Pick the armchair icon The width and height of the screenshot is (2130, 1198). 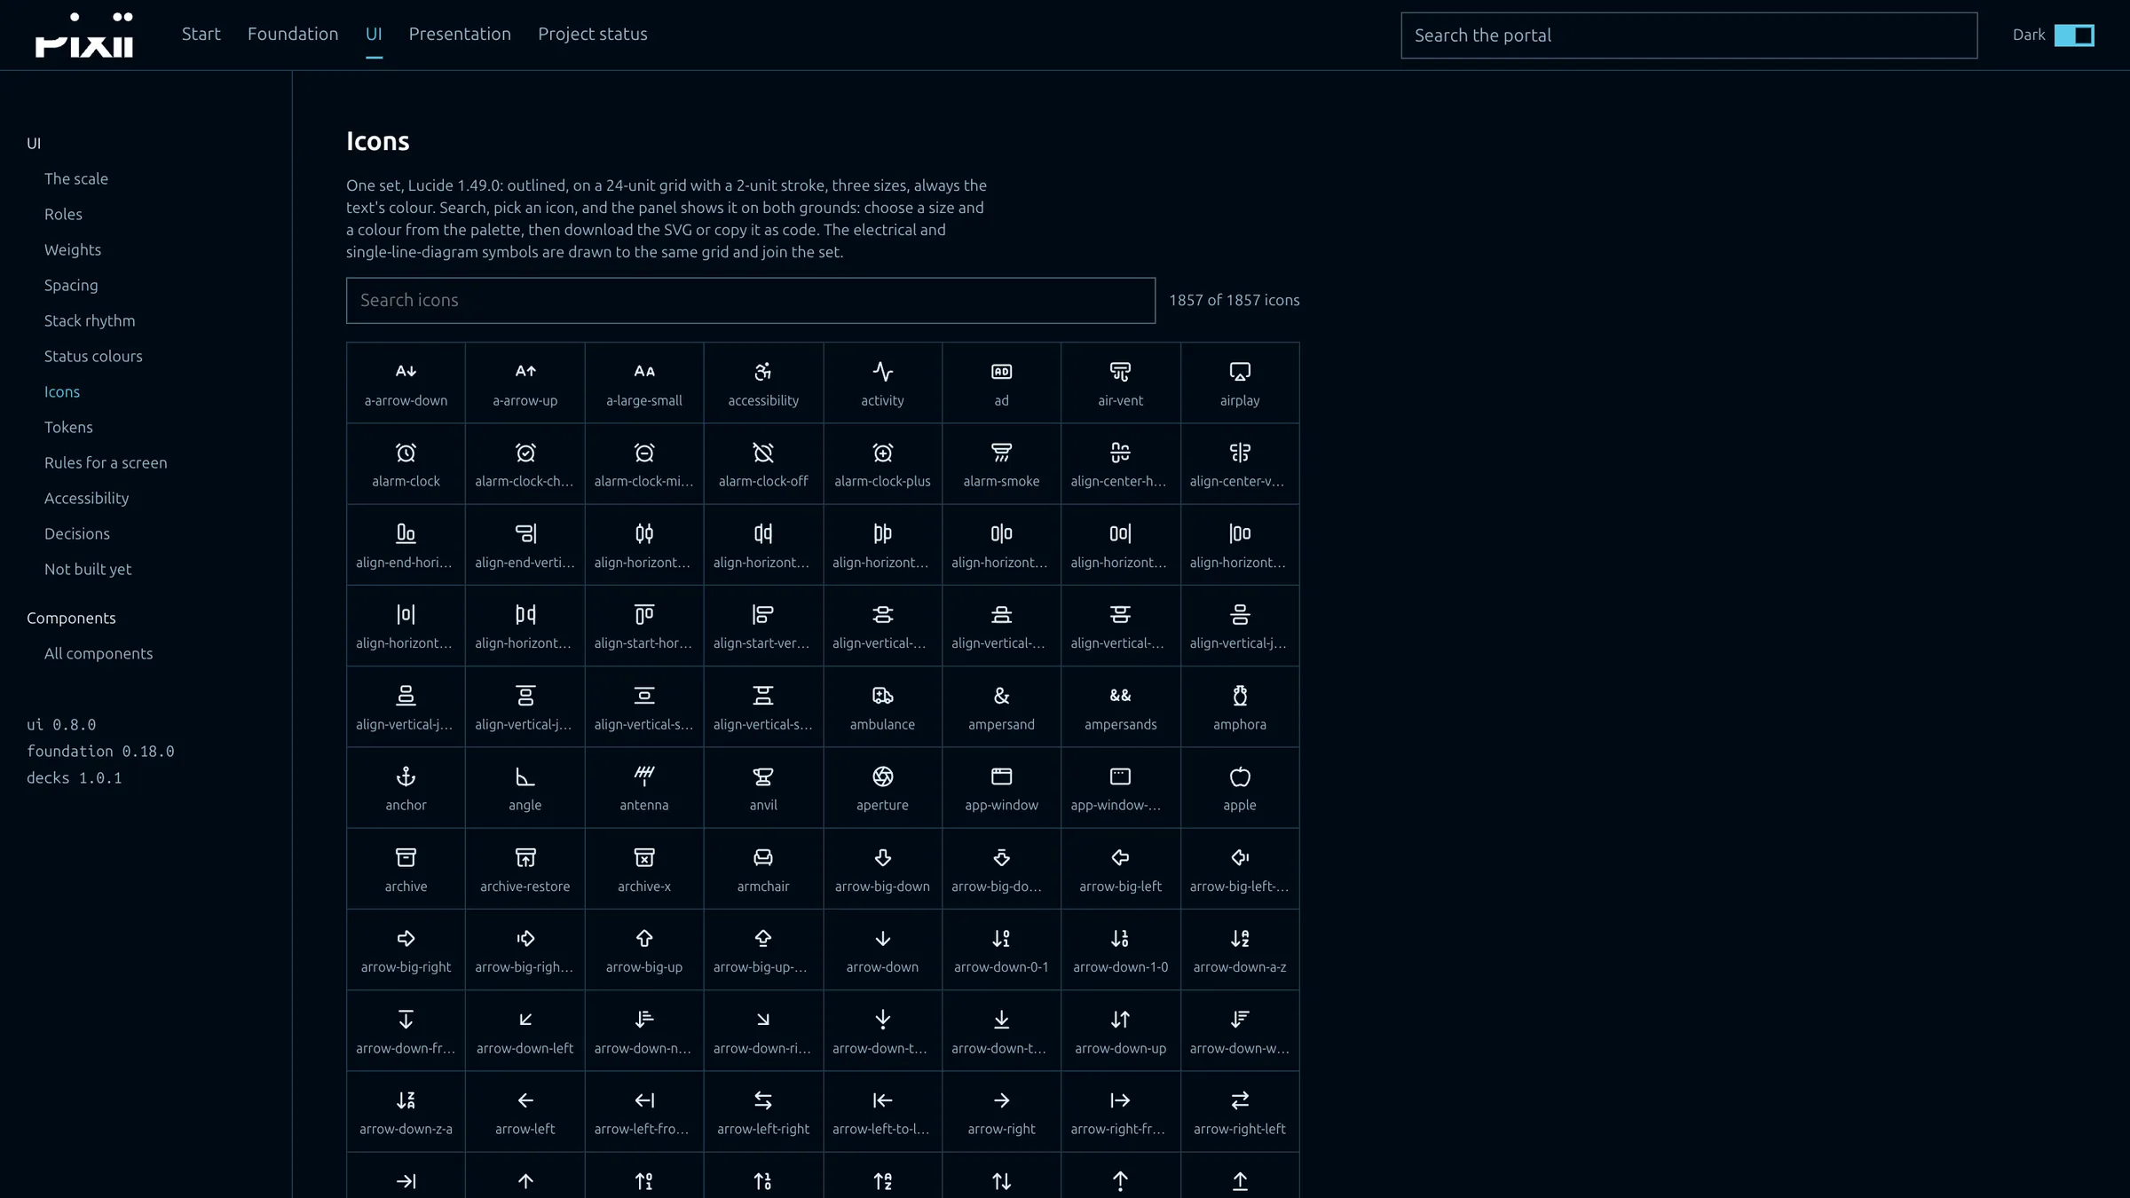(x=763, y=869)
